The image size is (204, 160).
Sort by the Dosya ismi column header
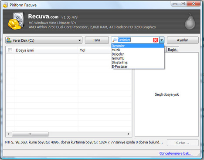coord(46,50)
